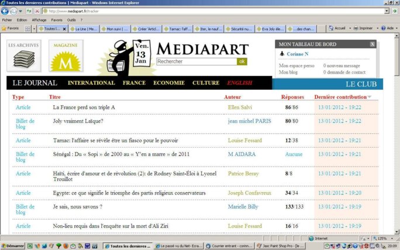Click the browser back arrow button
The height and width of the screenshot is (250, 400).
point(5,11)
